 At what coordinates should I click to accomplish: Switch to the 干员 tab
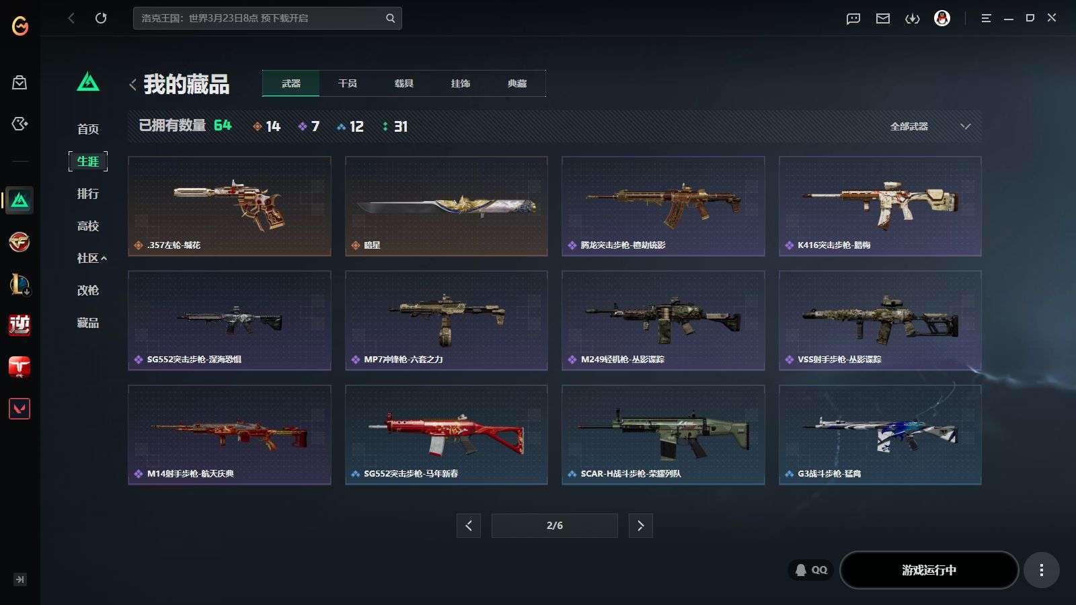coord(348,83)
